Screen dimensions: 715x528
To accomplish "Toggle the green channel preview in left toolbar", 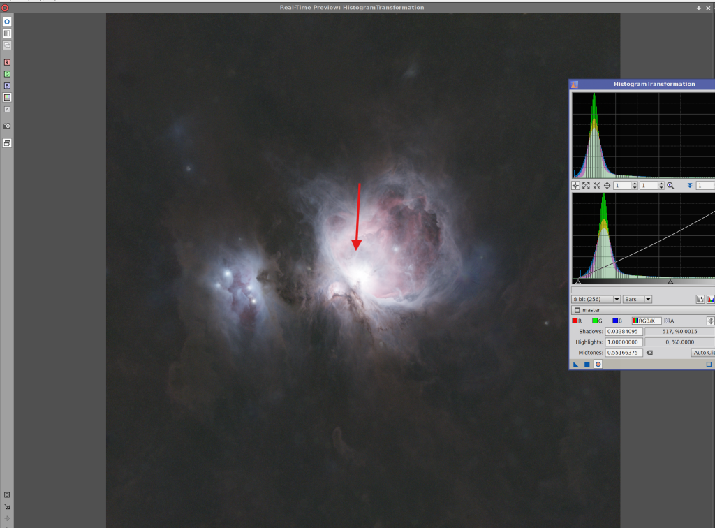I will 7,74.
